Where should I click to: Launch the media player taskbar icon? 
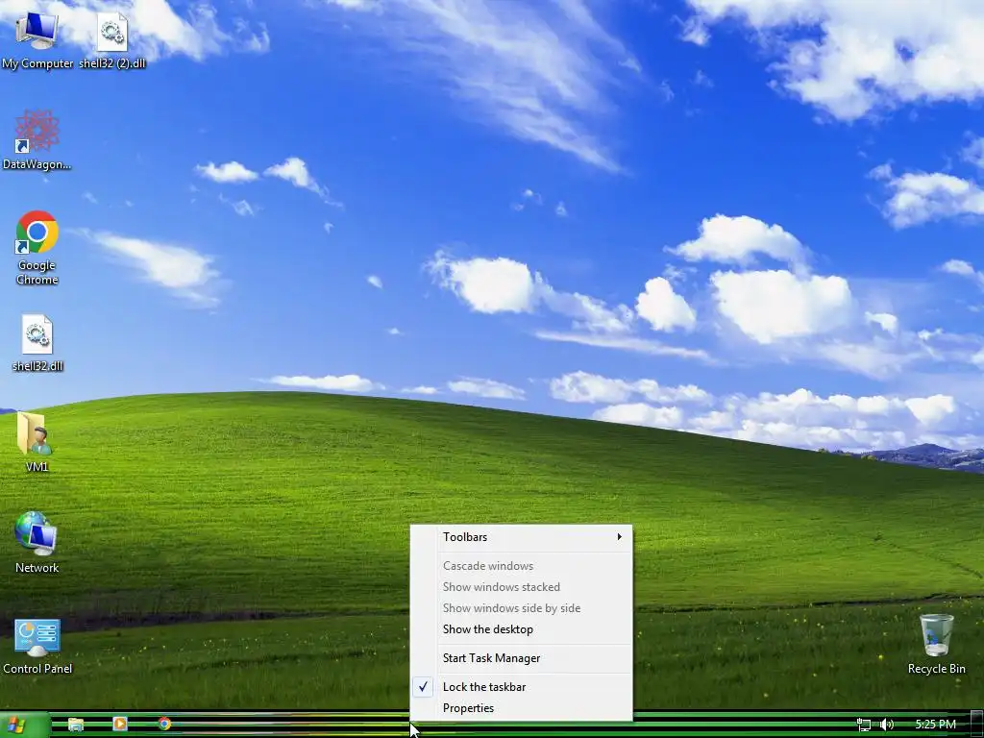coord(119,725)
